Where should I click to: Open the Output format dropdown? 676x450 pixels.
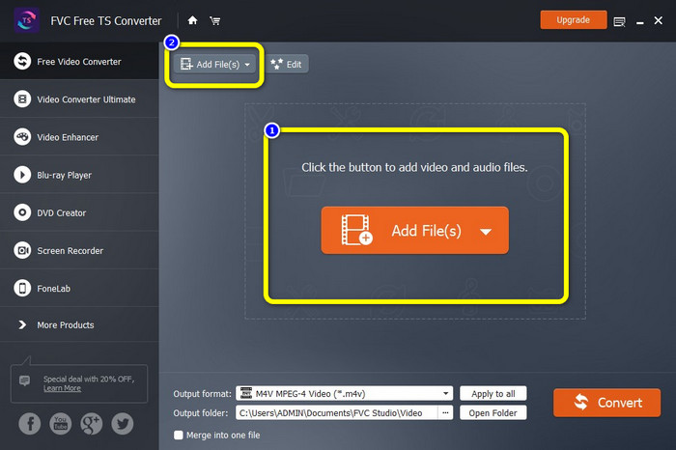click(x=344, y=394)
